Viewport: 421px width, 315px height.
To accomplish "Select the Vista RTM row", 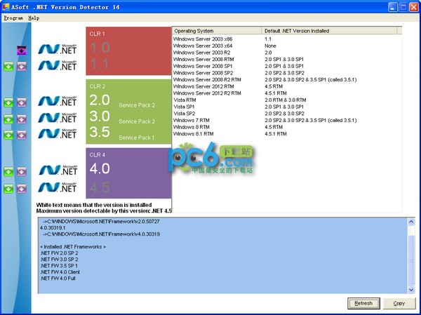I will [x=287, y=100].
